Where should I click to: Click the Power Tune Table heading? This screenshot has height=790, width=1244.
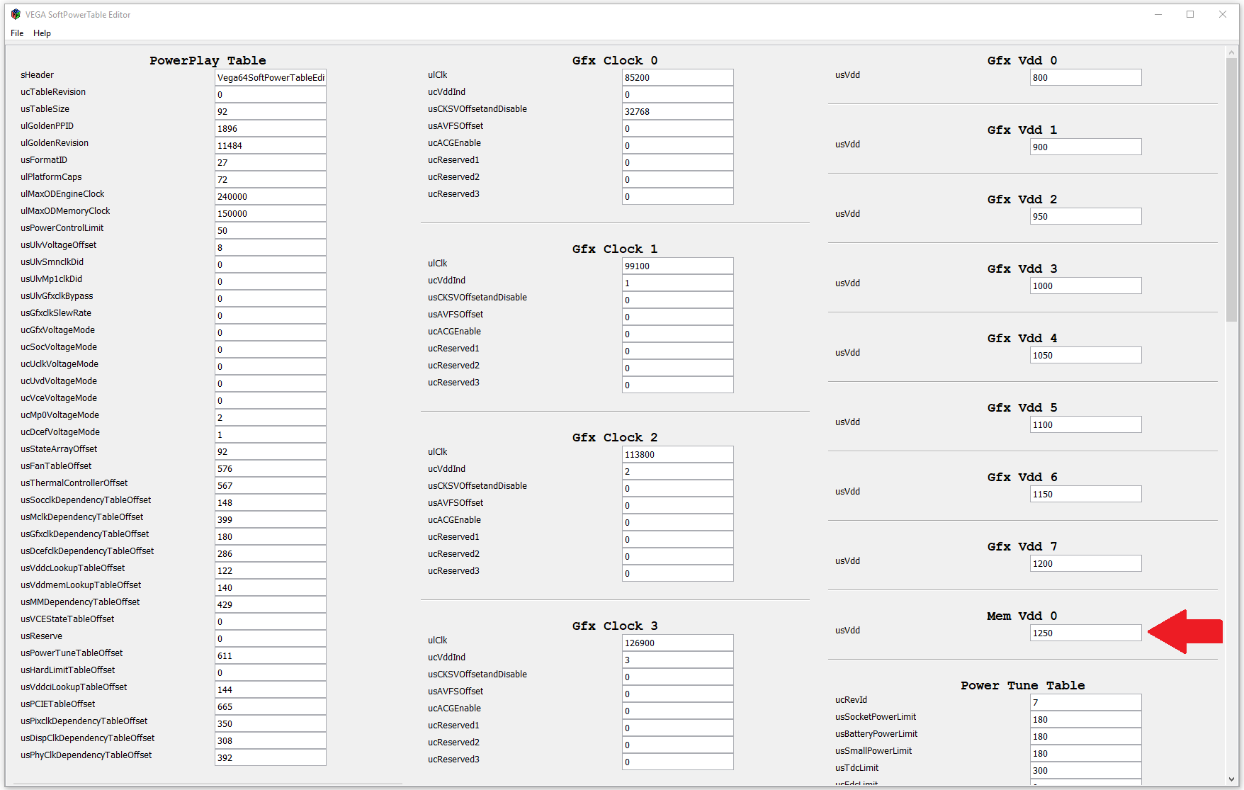point(1022,686)
